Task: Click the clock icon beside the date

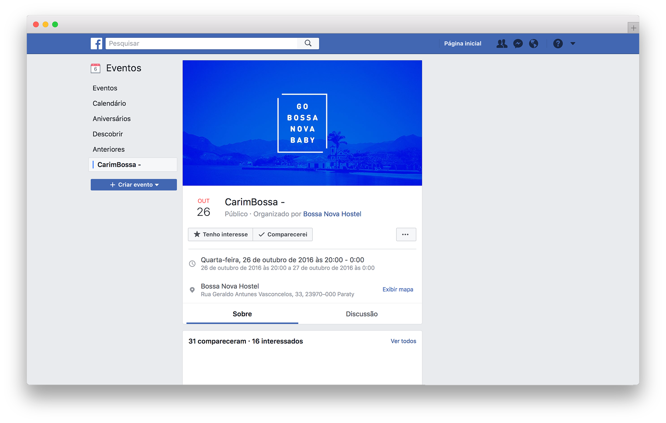Action: (192, 264)
